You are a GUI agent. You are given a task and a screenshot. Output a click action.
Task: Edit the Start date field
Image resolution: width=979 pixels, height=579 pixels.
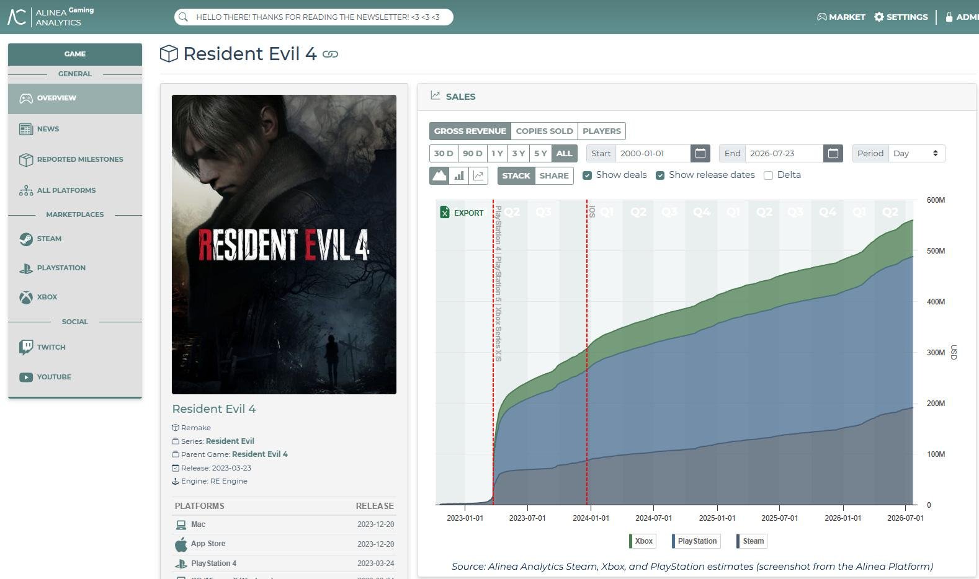click(653, 153)
